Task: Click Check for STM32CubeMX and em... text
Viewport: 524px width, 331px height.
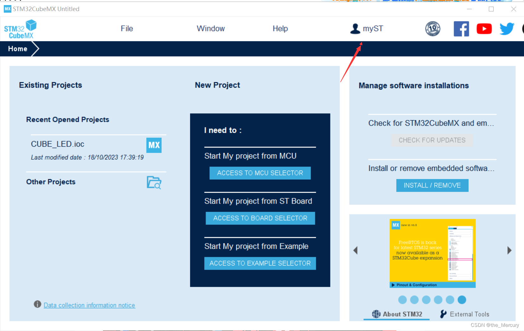Action: [431, 123]
